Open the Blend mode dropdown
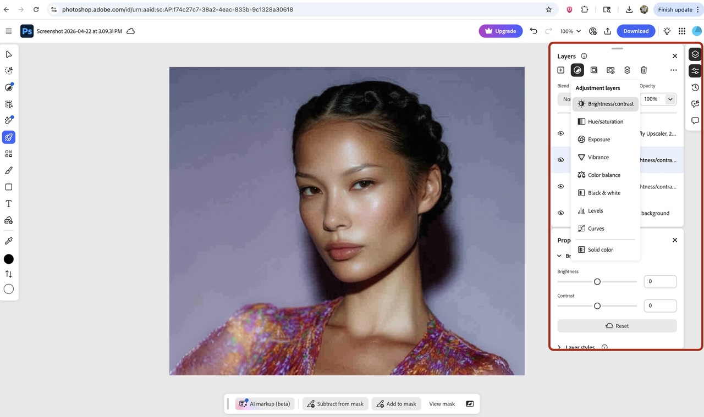 coord(564,99)
